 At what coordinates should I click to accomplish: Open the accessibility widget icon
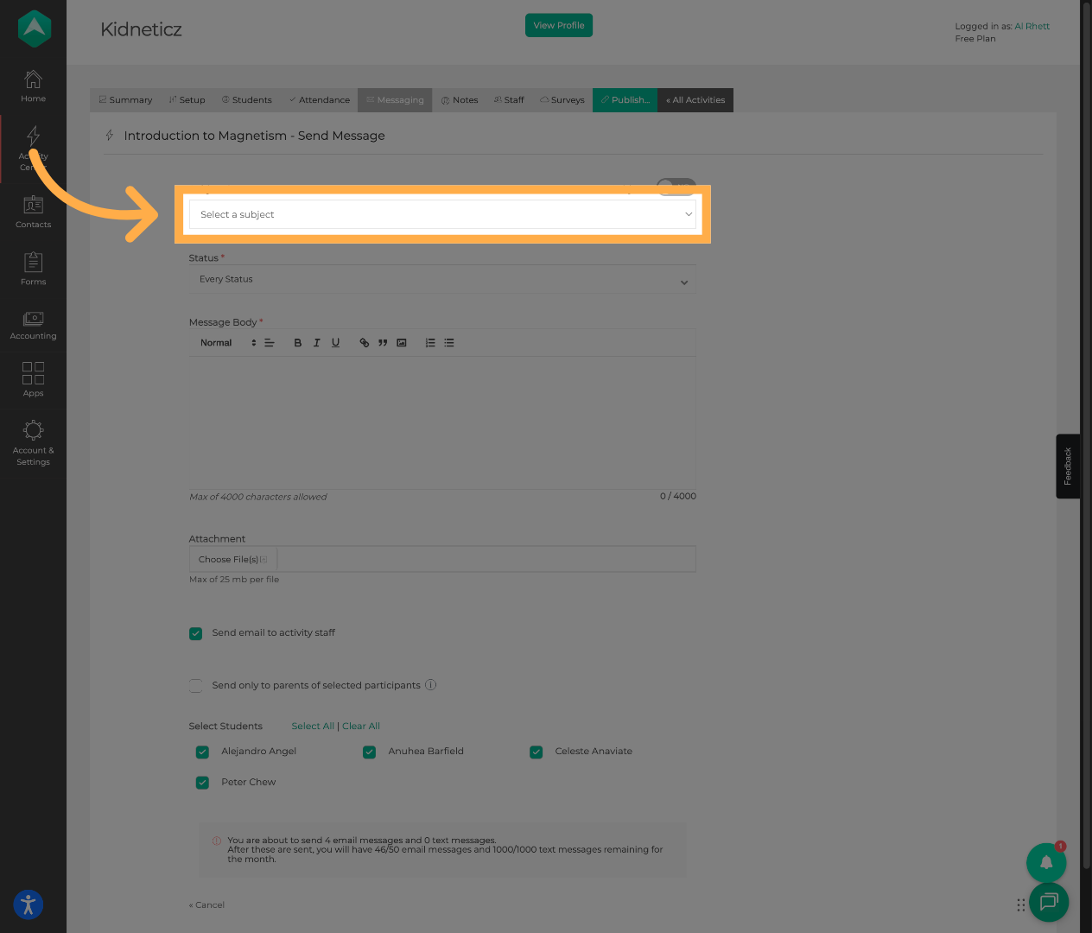(x=29, y=904)
